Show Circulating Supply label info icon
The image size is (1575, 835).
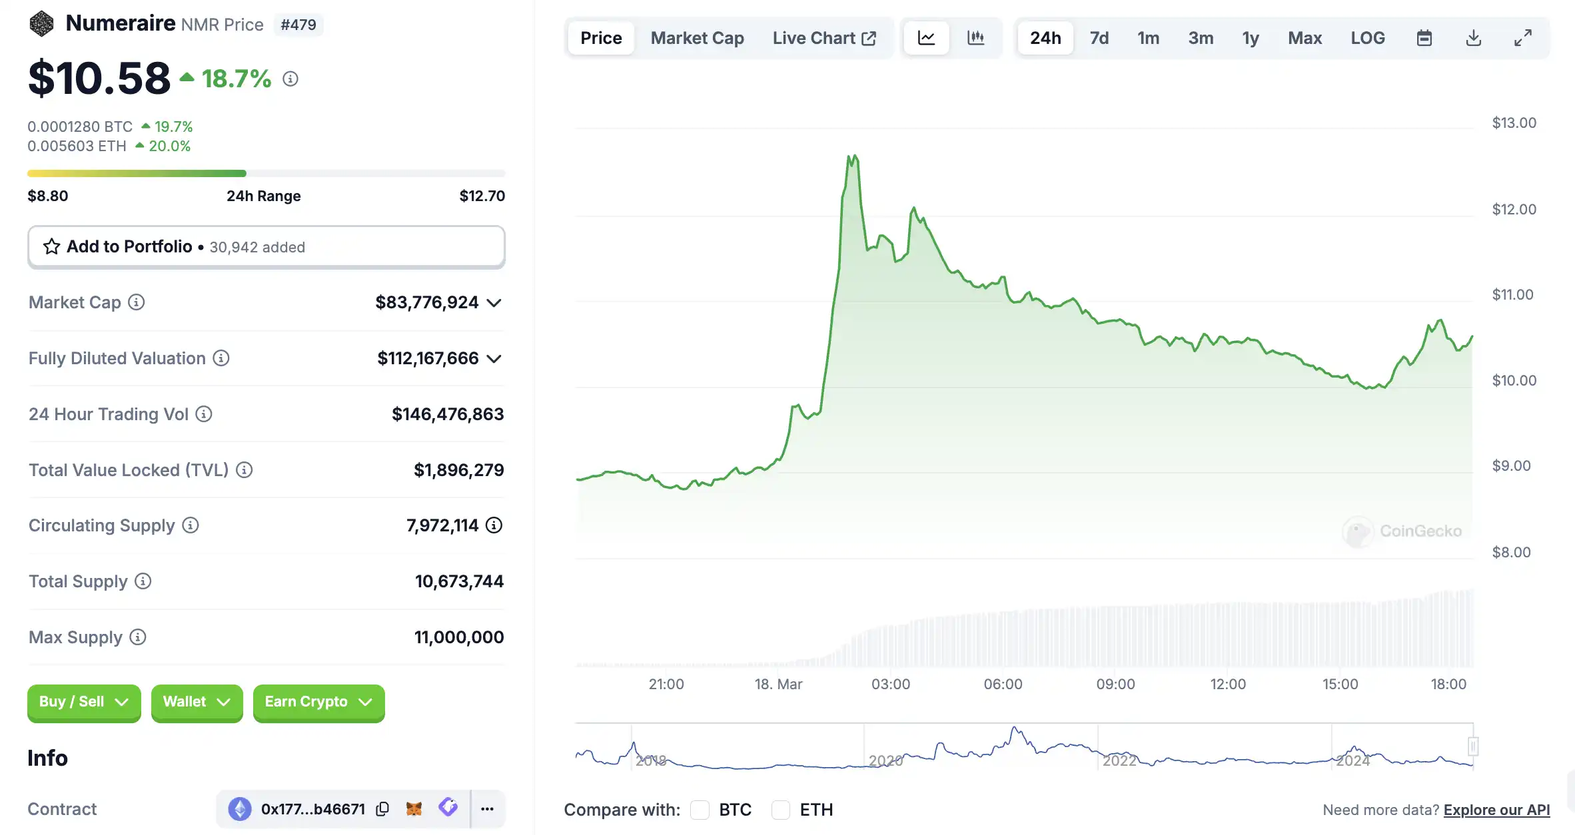[191, 525]
